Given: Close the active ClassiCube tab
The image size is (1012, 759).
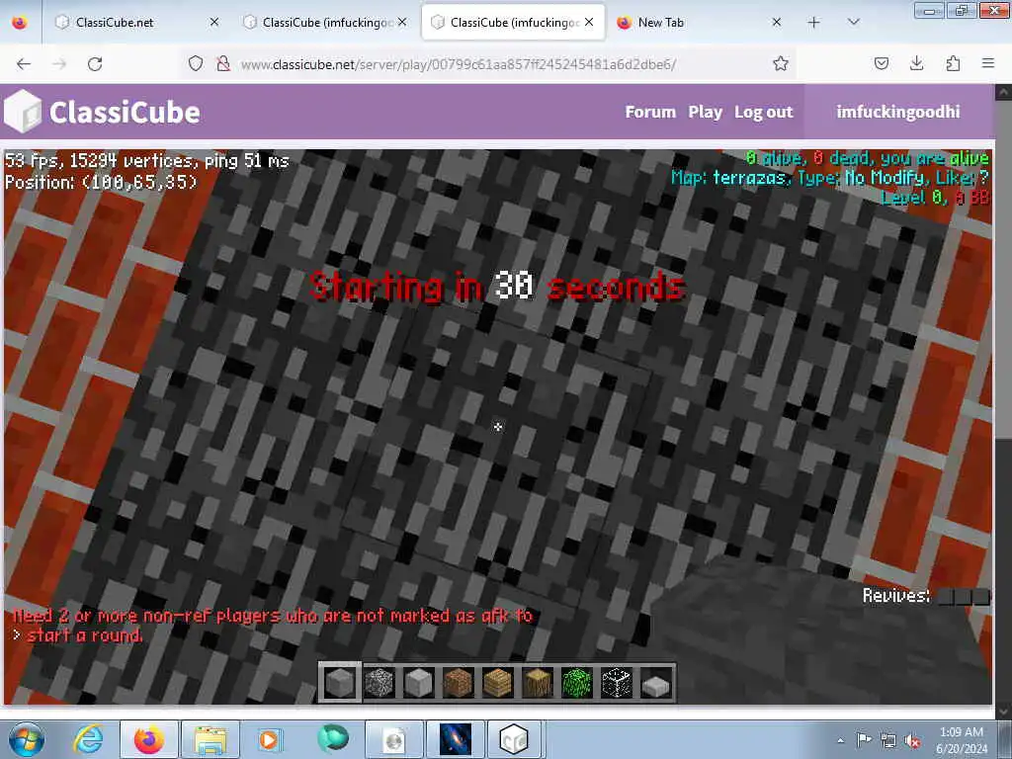Looking at the screenshot, I should coord(589,22).
